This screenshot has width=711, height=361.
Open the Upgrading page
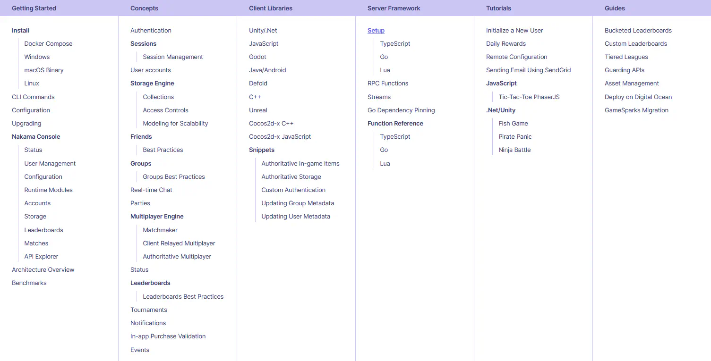pyautogui.click(x=26, y=123)
